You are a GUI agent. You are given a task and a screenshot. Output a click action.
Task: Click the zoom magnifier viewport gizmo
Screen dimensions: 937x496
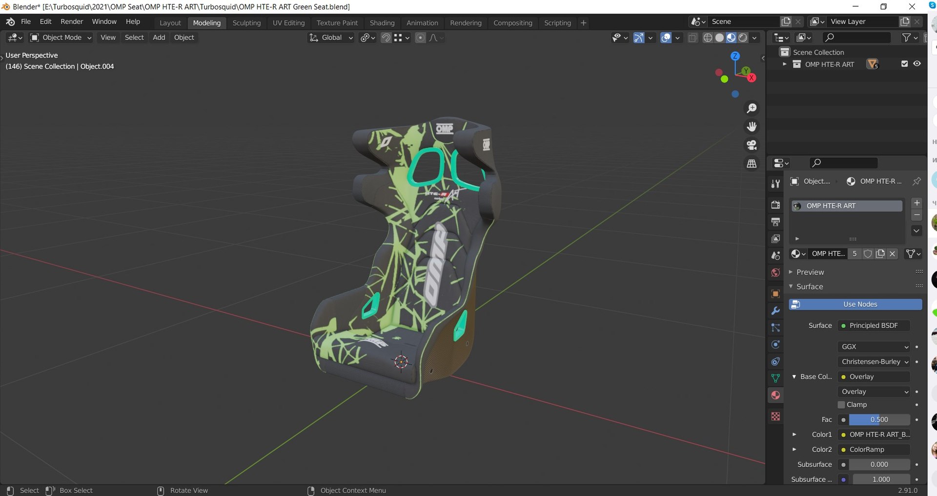coord(752,108)
